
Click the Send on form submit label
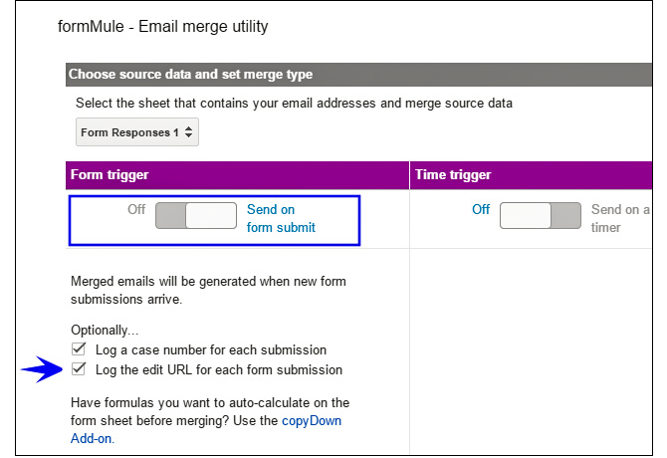281,219
